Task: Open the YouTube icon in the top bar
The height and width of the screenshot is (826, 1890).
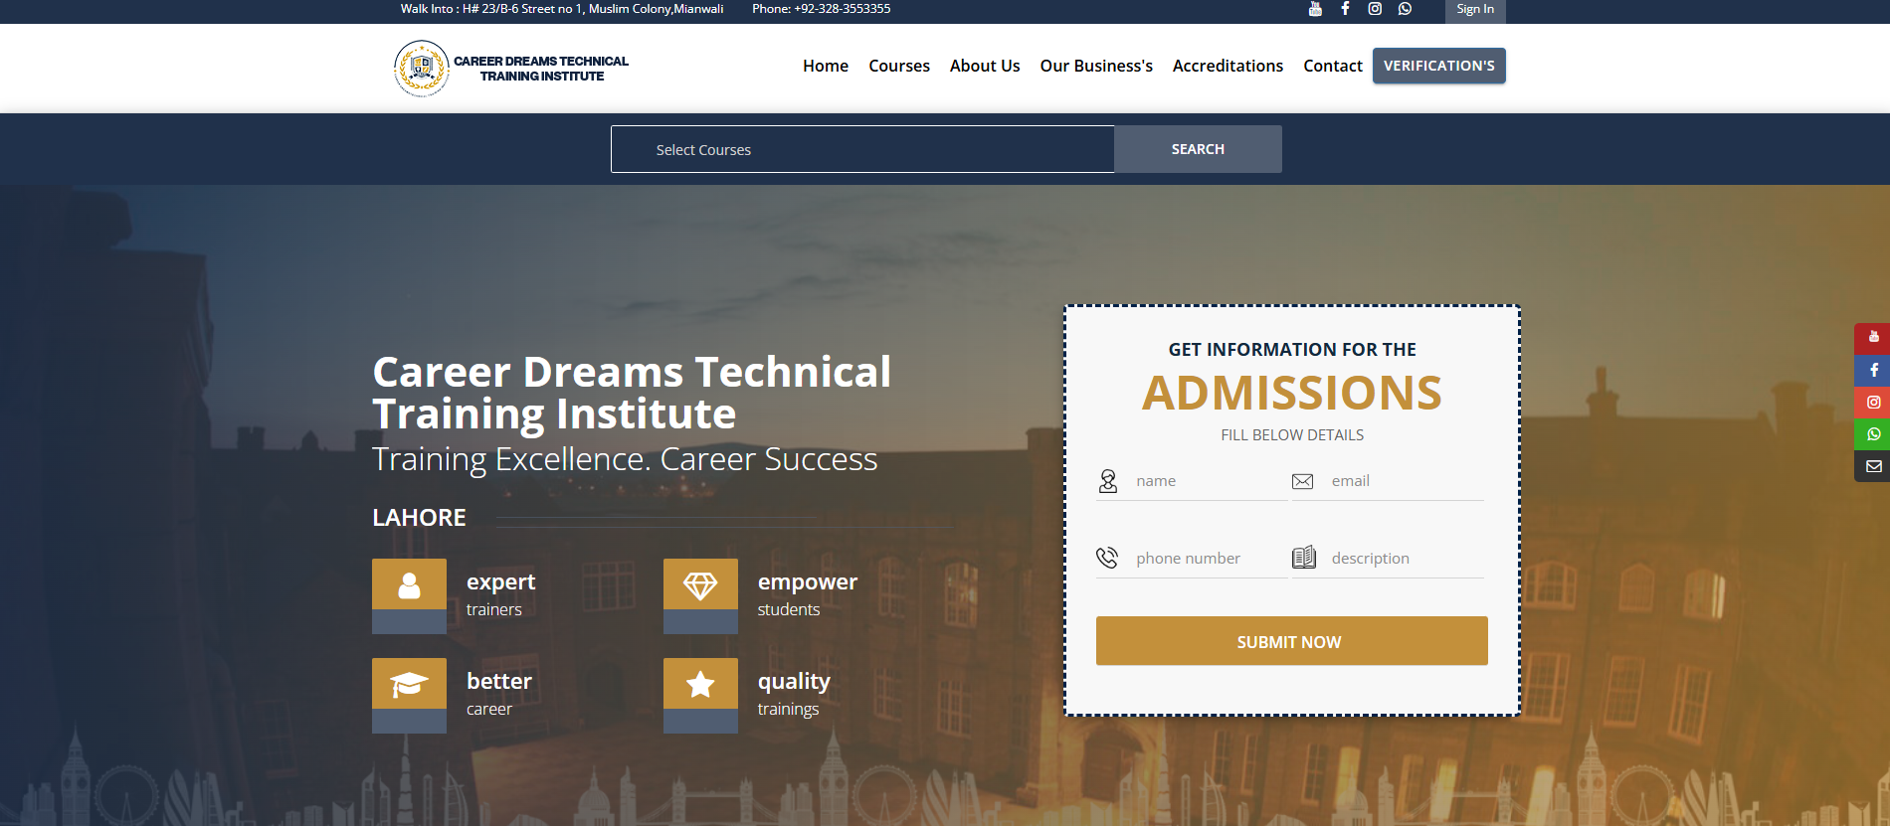Action: coord(1315,9)
